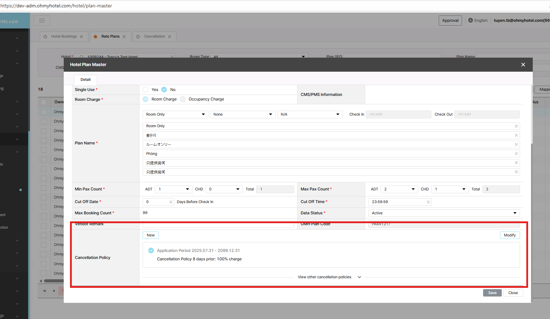Screen dimensions: 550x319
Task: Click the New cancellation policy button
Action: (150, 235)
